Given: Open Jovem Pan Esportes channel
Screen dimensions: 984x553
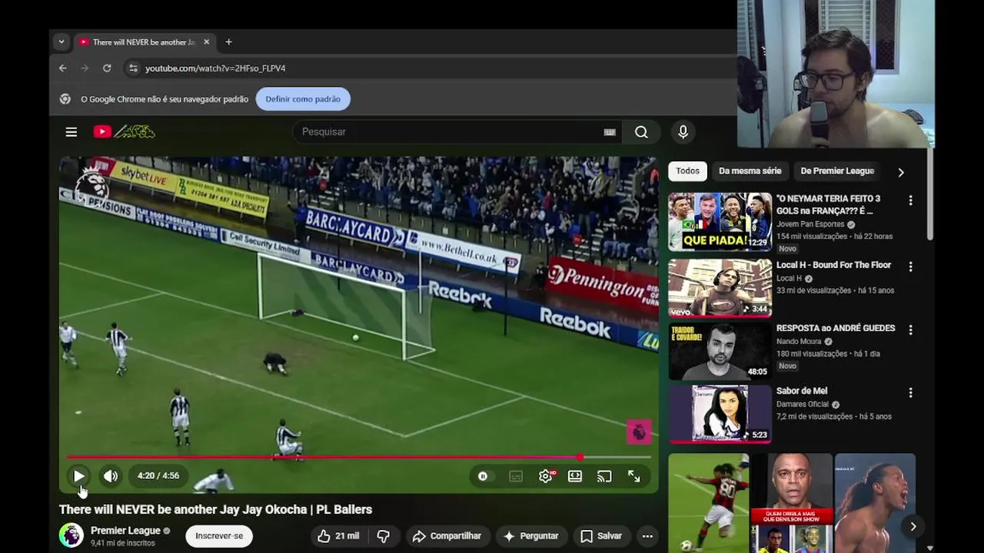Looking at the screenshot, I should click(x=810, y=224).
